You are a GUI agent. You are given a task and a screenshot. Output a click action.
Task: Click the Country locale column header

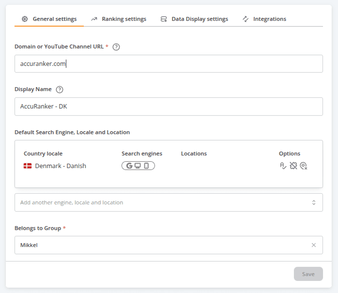click(x=43, y=154)
